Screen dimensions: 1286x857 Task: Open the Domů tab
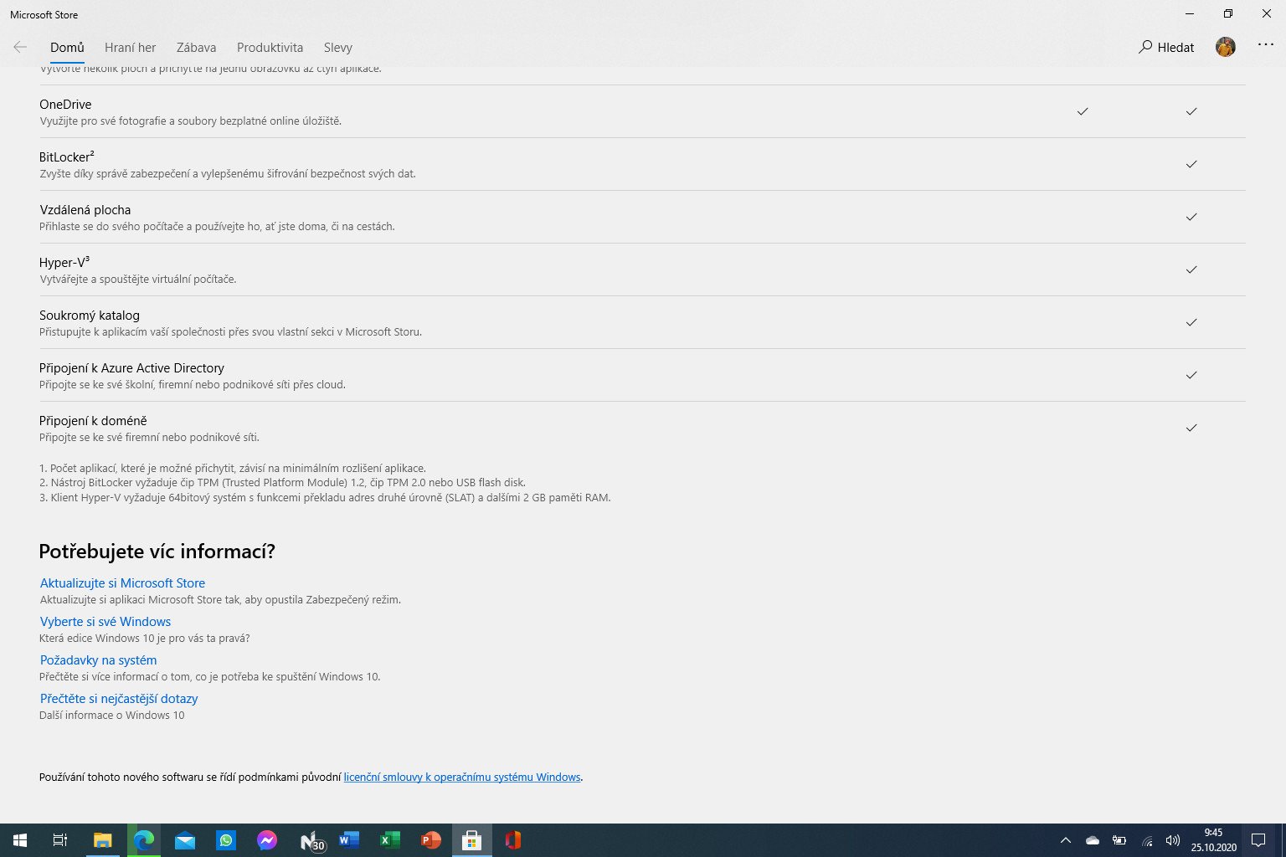(x=67, y=48)
